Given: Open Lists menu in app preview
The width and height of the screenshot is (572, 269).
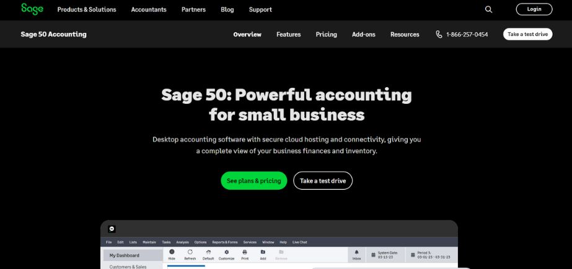Looking at the screenshot, I should pos(133,242).
